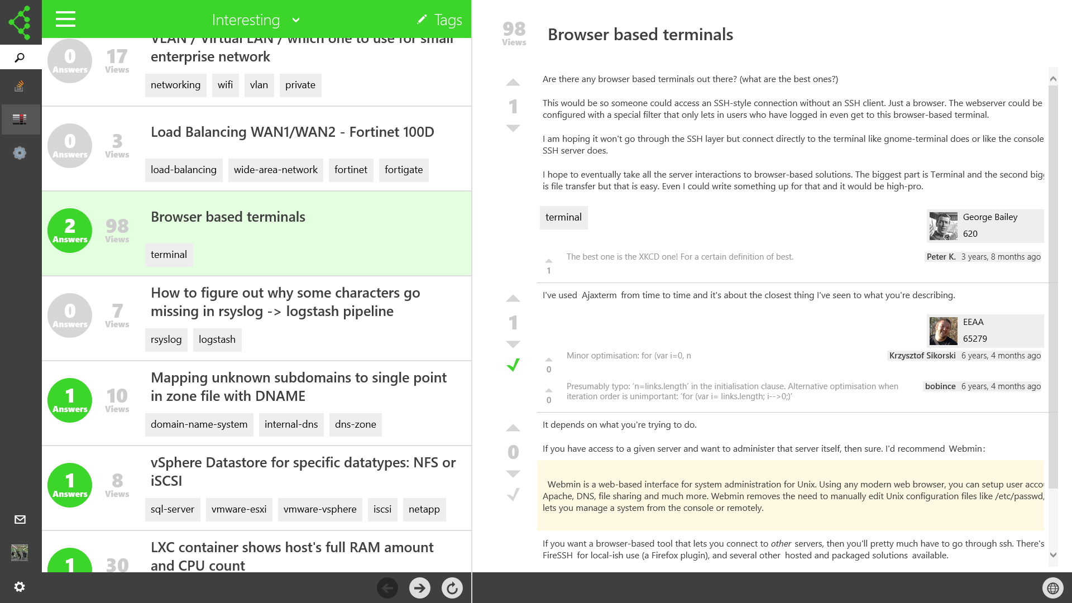Viewport: 1072px width, 603px height.
Task: Click upvote arrow on Browser based terminals
Action: 513,82
